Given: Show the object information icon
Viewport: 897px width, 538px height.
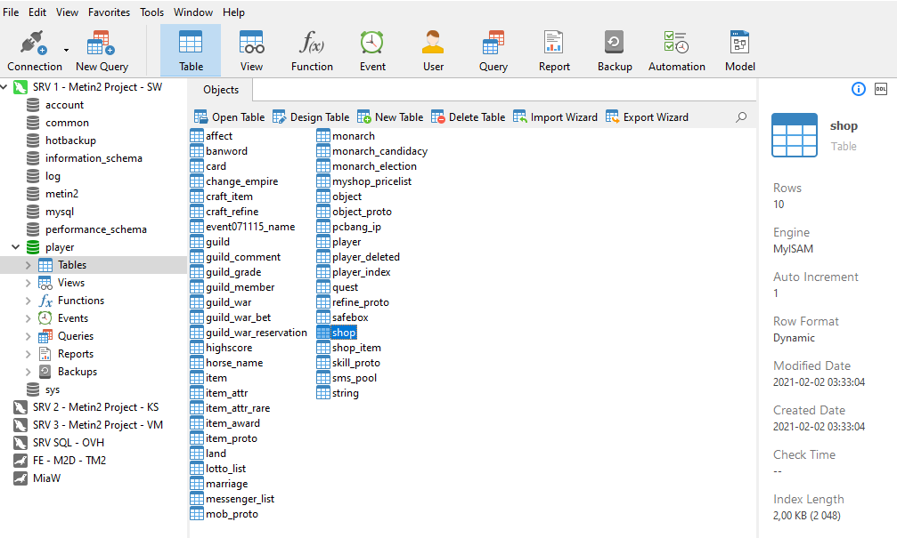Looking at the screenshot, I should [859, 89].
